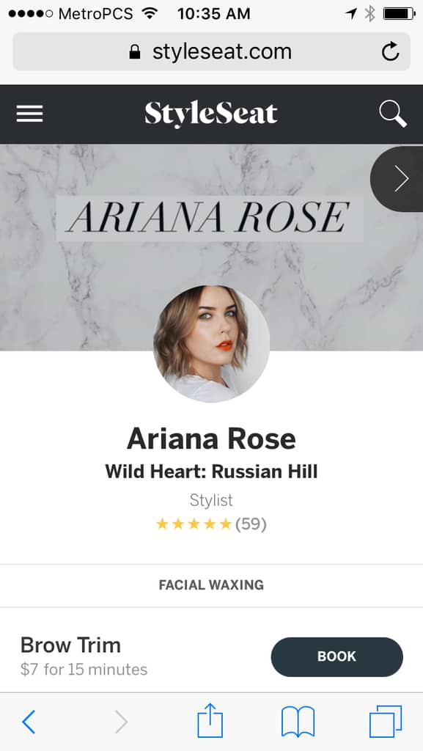Select the Facial Waxing category header

click(211, 585)
